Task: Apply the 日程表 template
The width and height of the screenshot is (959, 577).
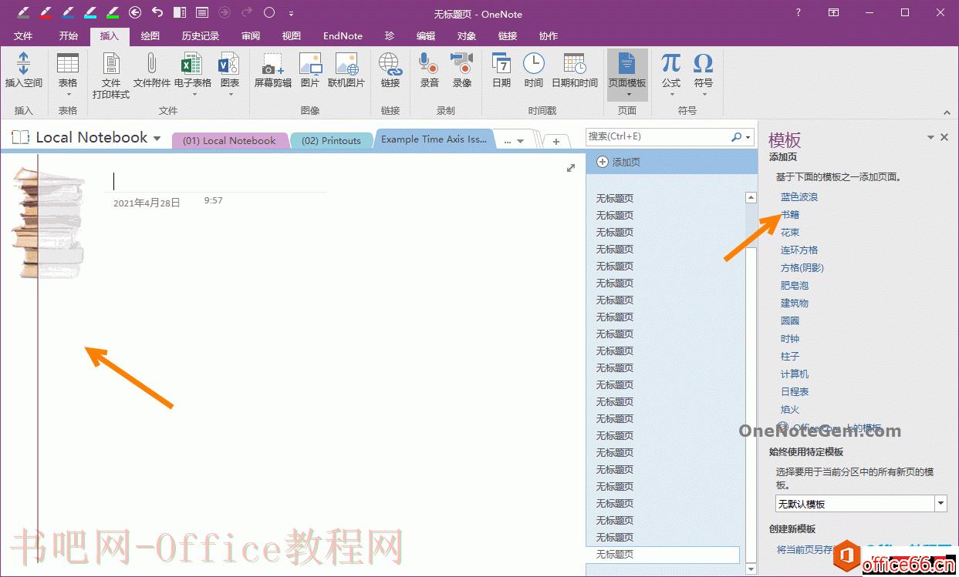Action: coord(795,392)
